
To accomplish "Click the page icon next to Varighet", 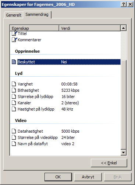I will pyautogui.click(x=14, y=84).
